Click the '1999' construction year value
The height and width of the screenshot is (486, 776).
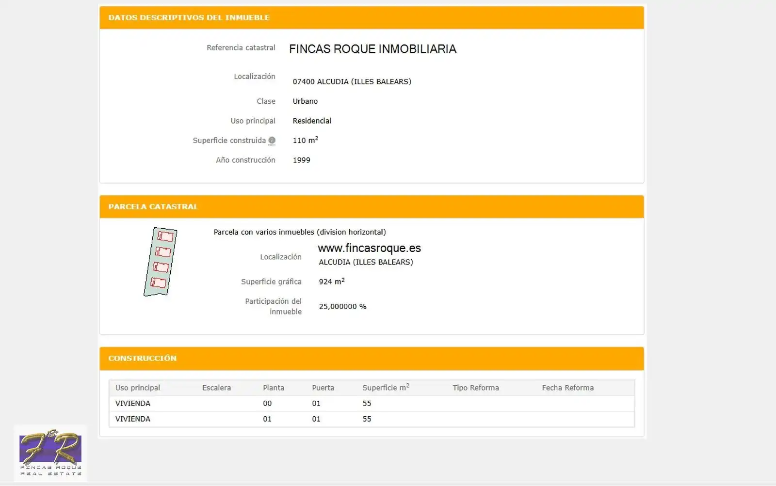[301, 160]
